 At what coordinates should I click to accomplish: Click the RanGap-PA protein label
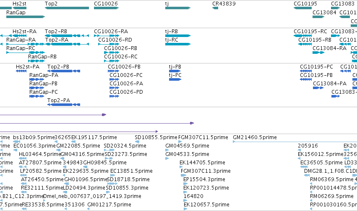point(44,75)
